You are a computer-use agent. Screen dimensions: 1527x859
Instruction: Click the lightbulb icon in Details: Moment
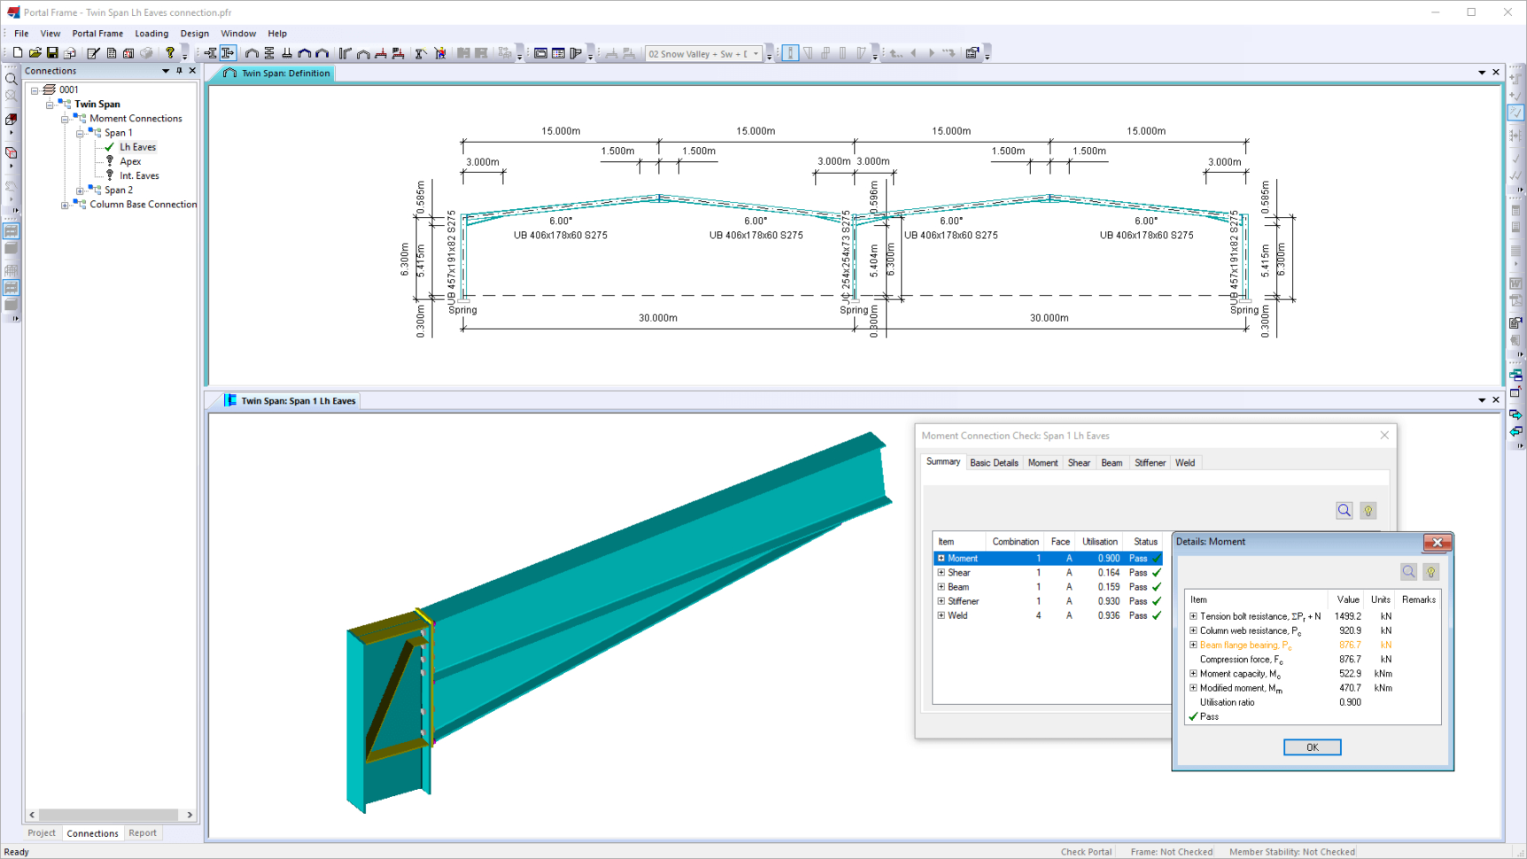(x=1430, y=572)
